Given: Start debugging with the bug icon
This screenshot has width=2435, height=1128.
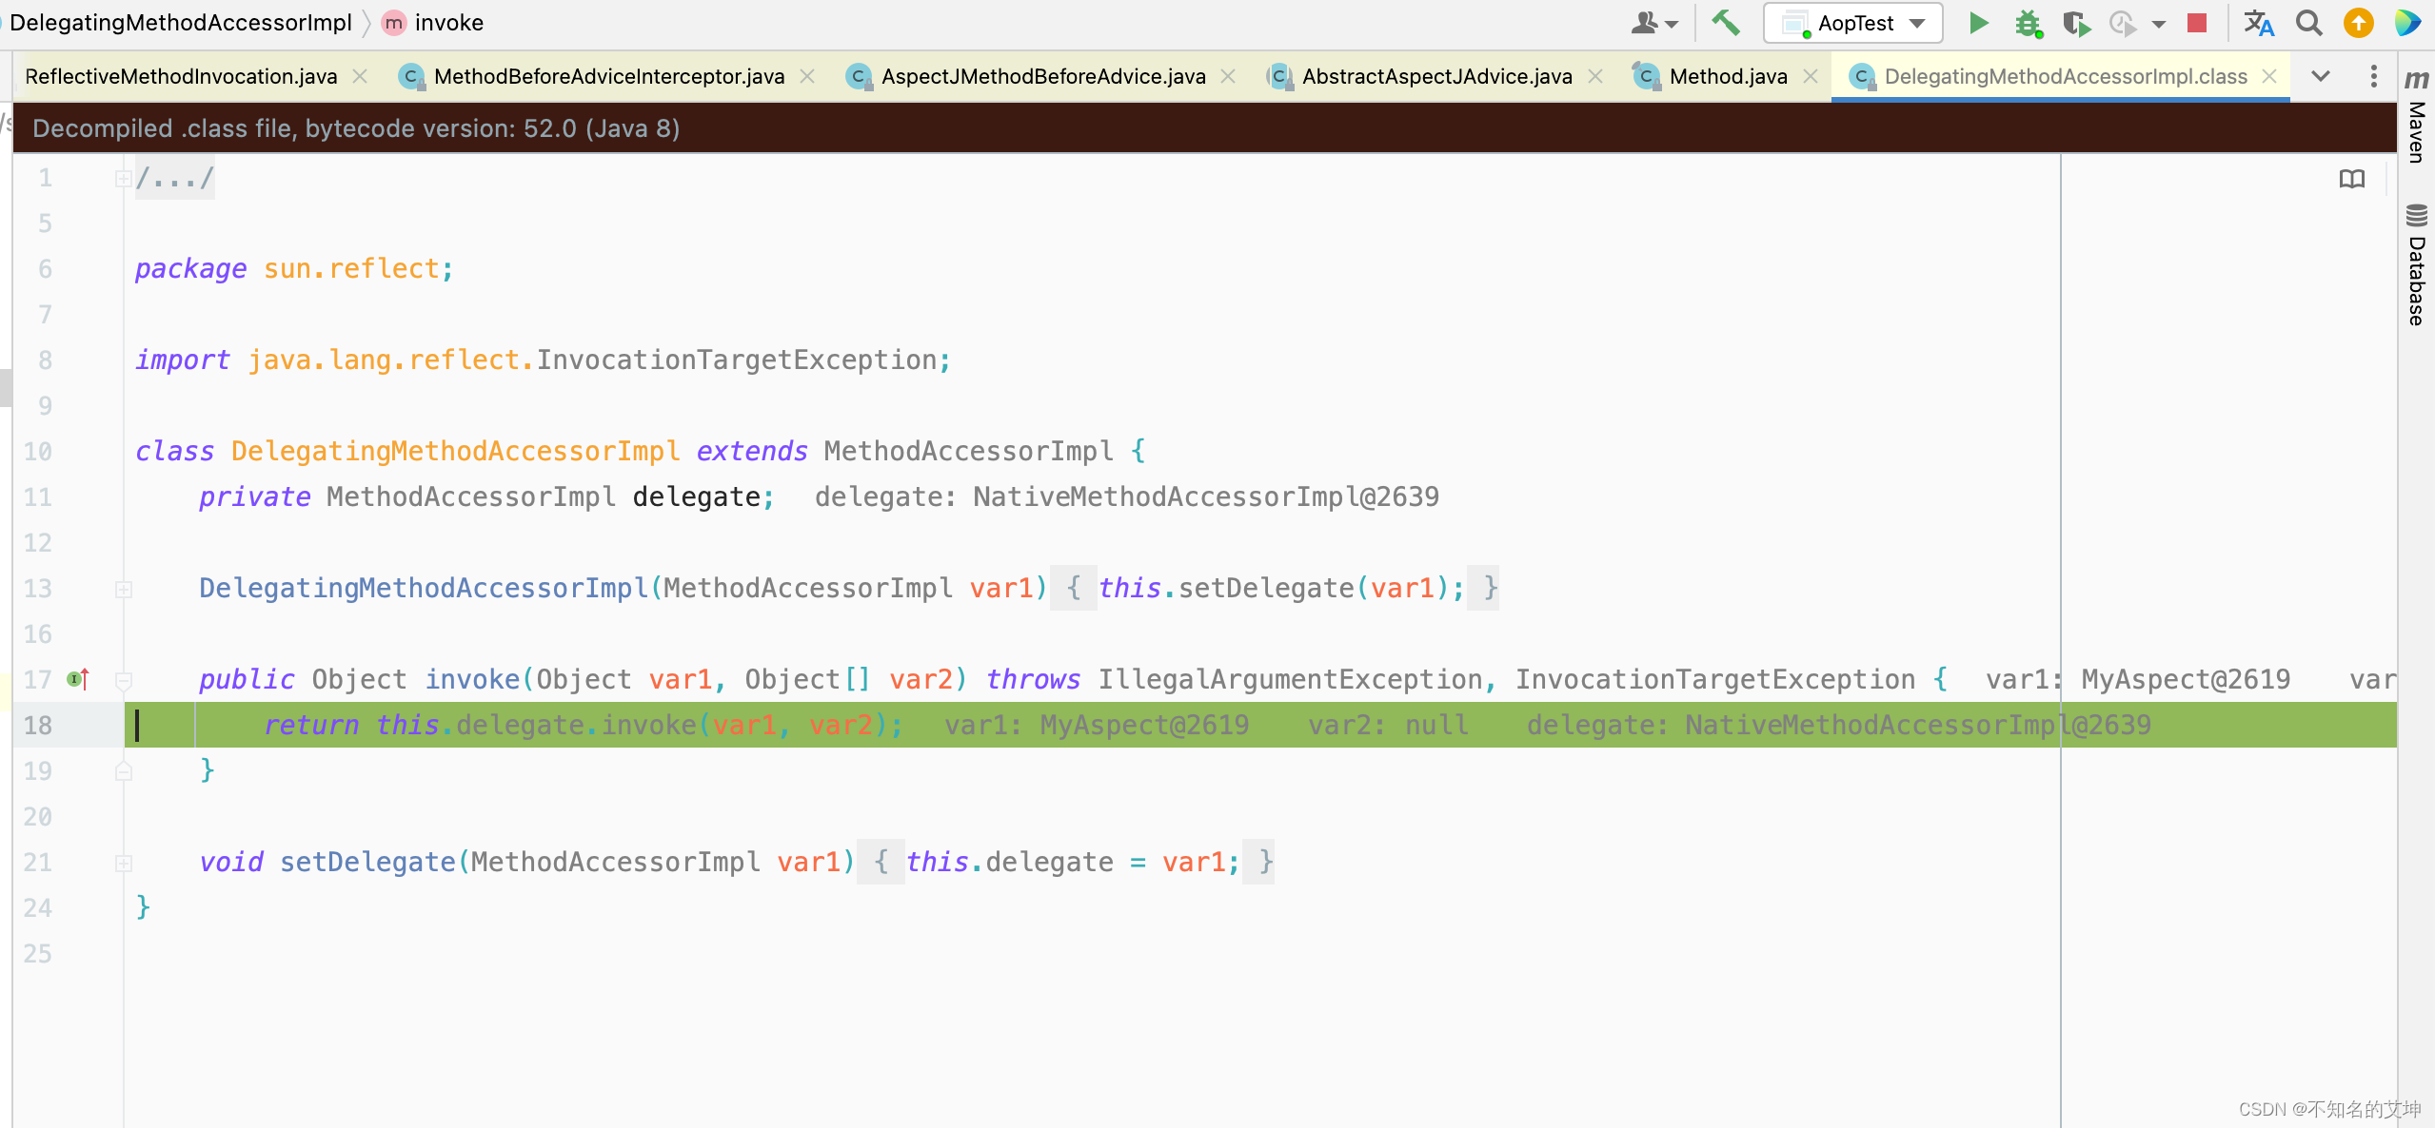Looking at the screenshot, I should coord(2029,23).
